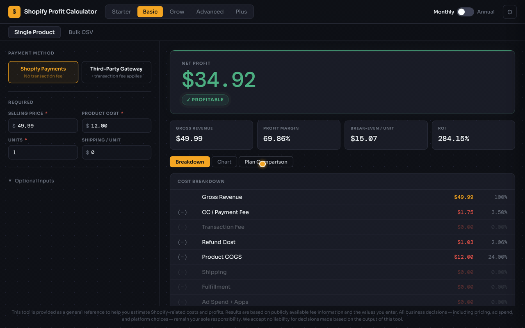The width and height of the screenshot is (525, 328).
Task: Click the $12.00 COGS amount
Action: coord(463,257)
